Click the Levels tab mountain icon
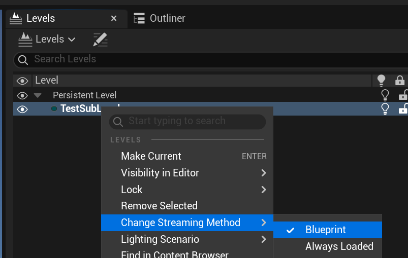This screenshot has width=408, height=258. click(x=16, y=18)
